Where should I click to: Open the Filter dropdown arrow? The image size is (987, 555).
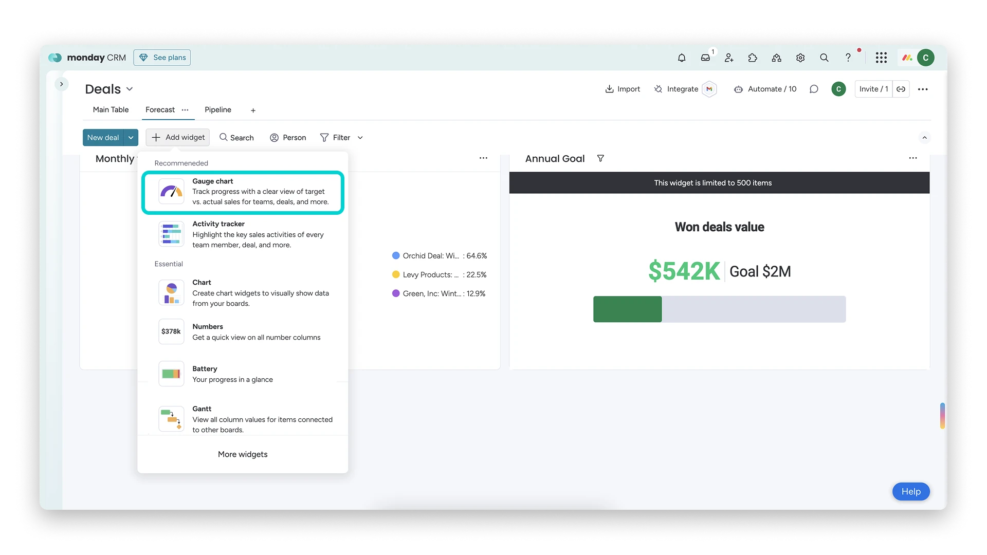(x=360, y=138)
